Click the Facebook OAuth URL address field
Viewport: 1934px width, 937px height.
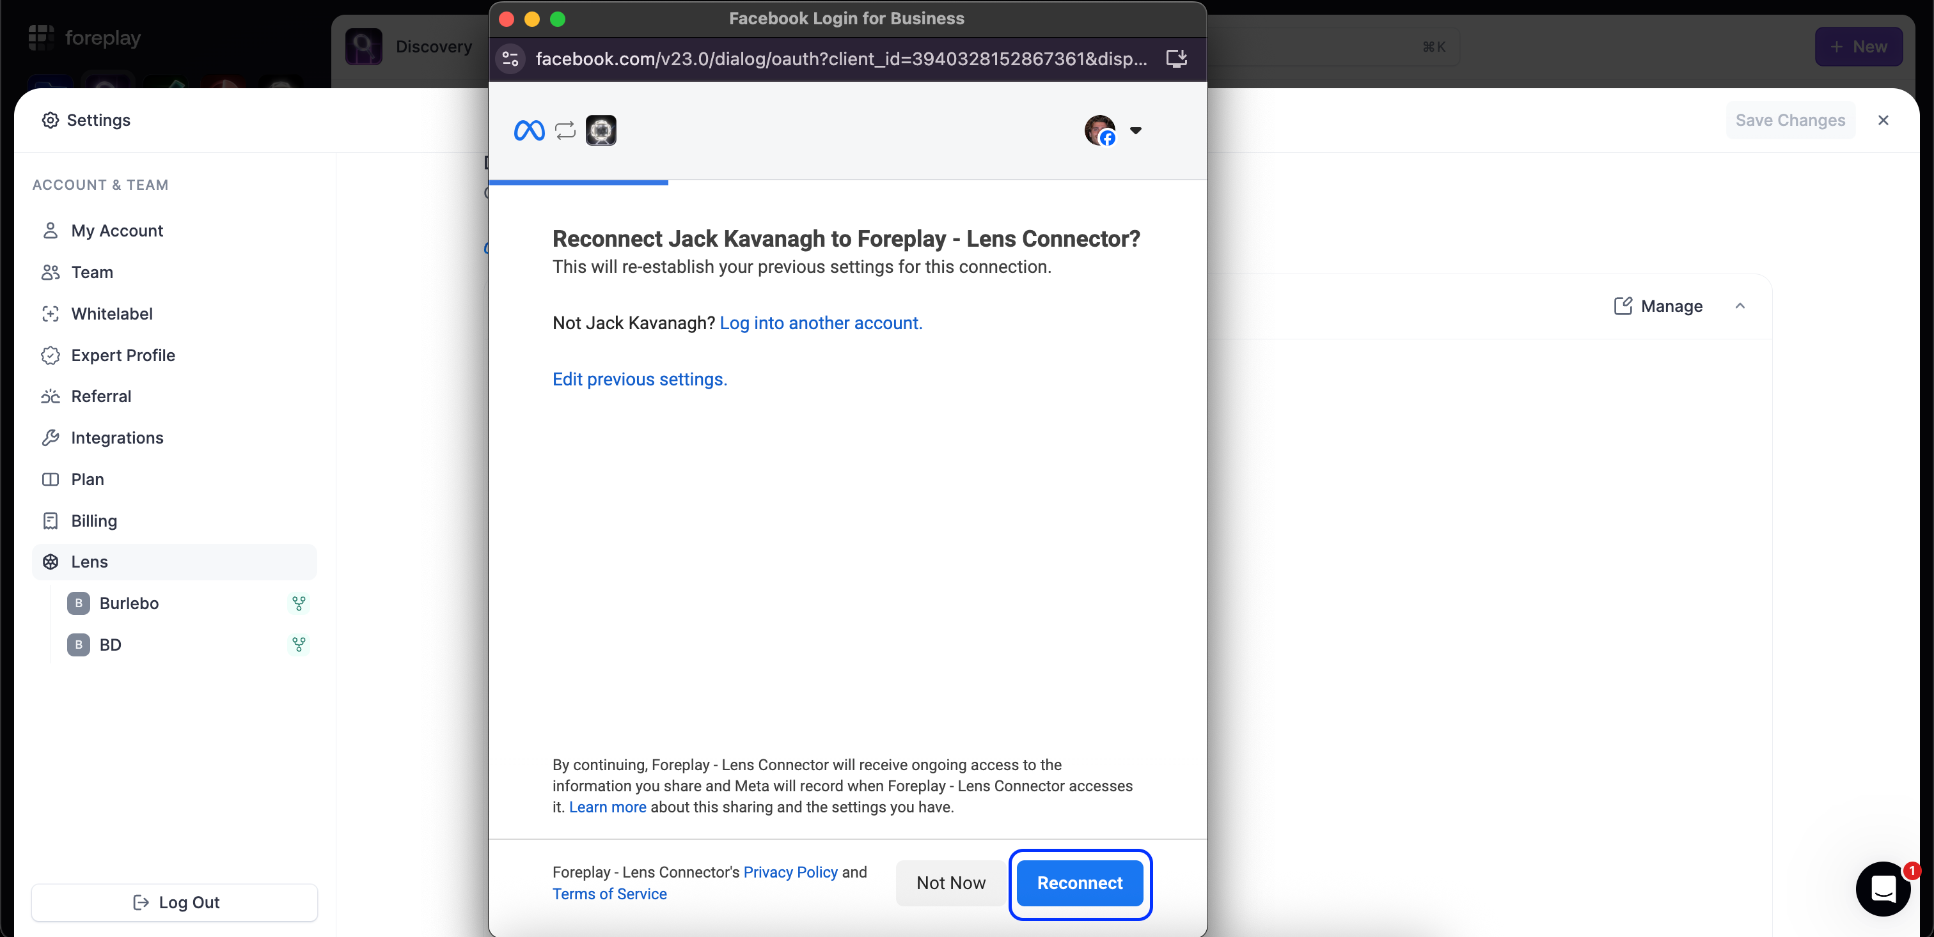click(841, 59)
